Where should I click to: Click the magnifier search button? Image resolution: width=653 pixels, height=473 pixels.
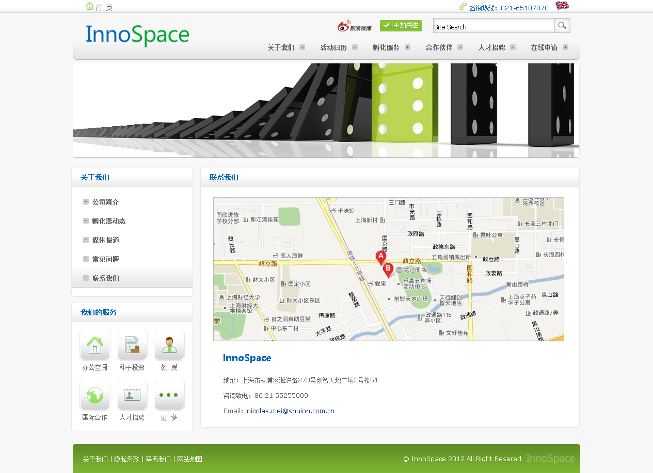coord(562,26)
